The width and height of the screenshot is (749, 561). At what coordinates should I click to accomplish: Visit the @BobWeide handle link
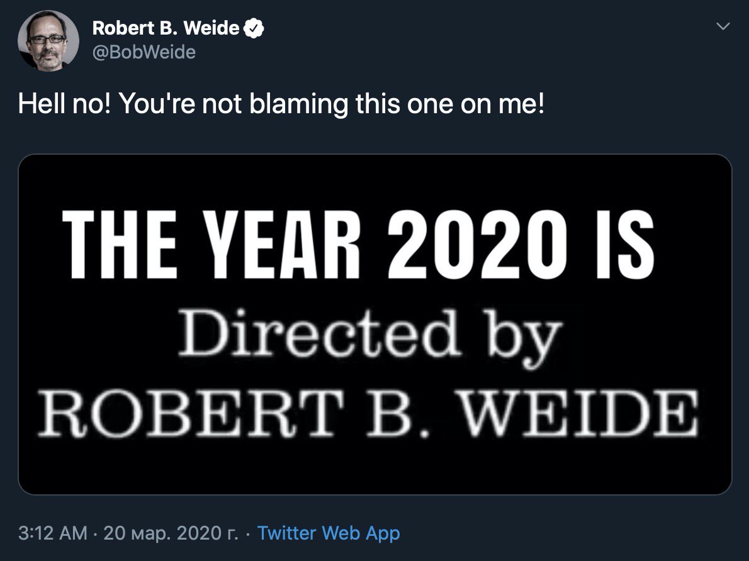(144, 52)
